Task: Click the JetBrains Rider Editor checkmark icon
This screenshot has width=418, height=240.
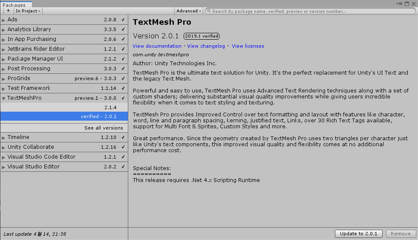Action: click(x=123, y=49)
